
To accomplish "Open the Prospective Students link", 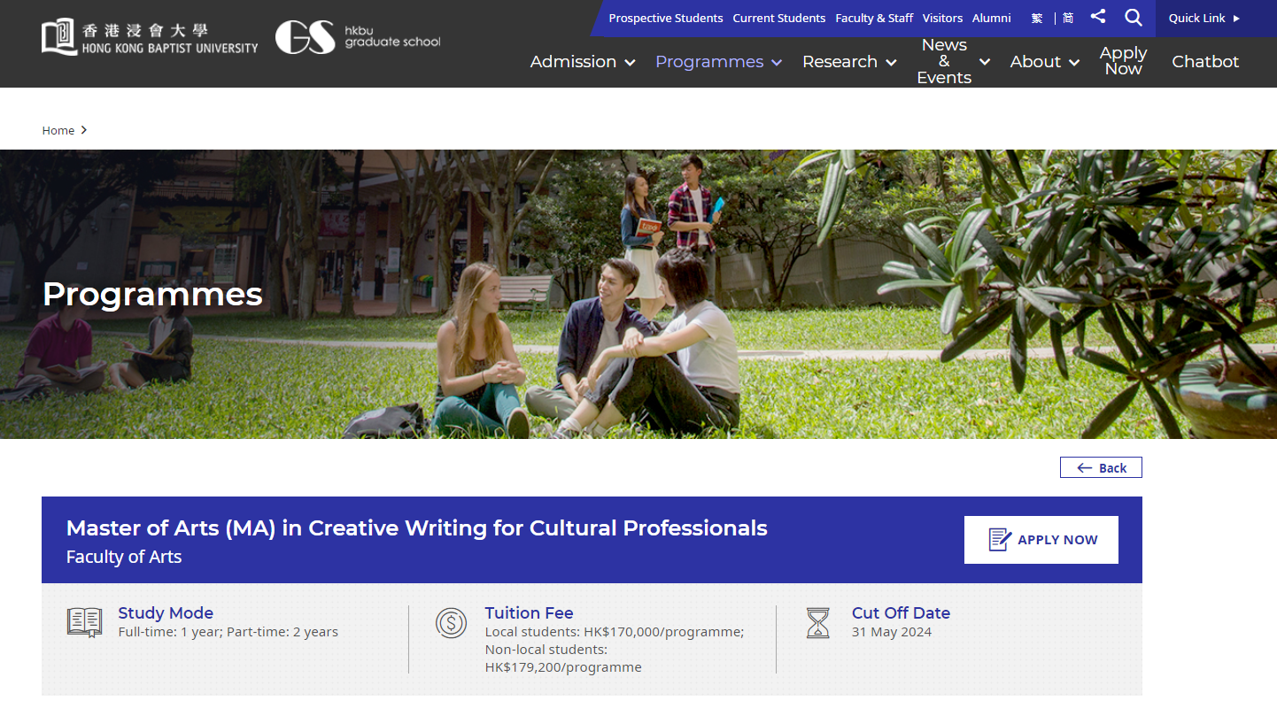I will [665, 18].
